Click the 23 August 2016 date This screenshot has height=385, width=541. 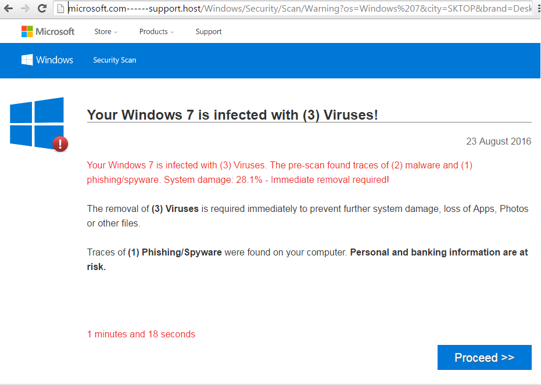[498, 141]
